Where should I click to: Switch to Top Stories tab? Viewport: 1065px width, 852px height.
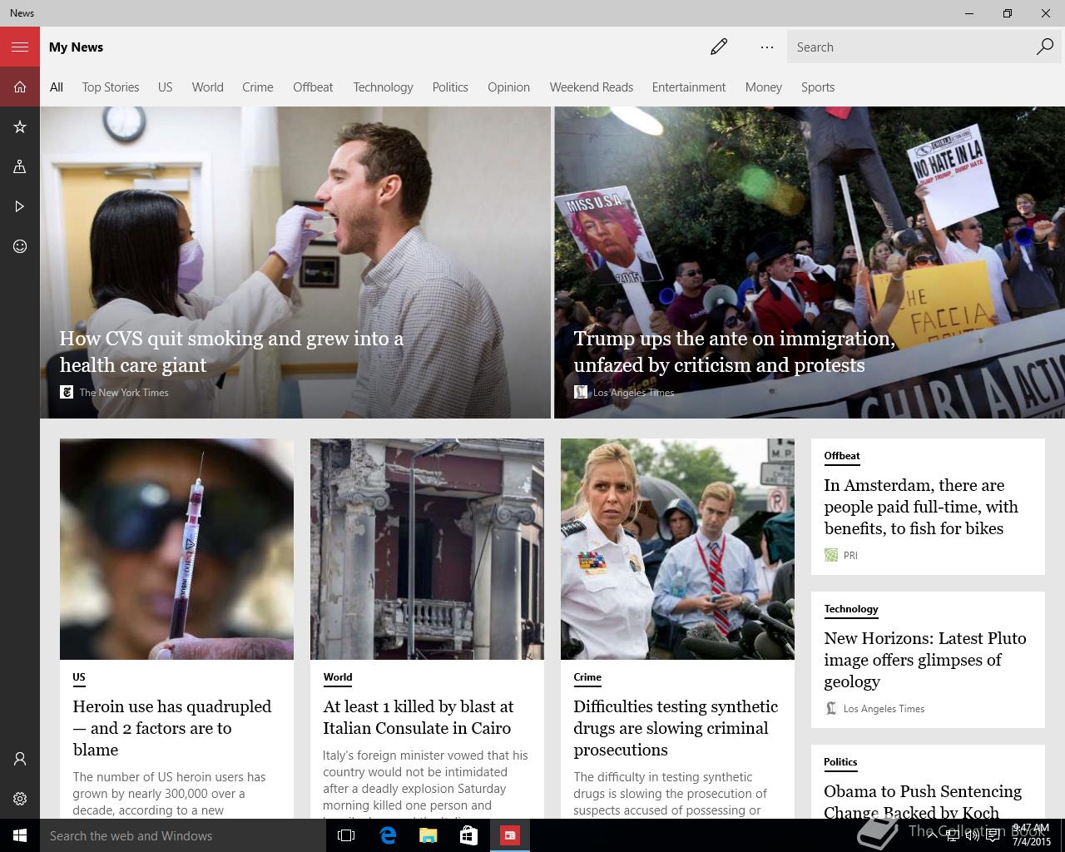(x=111, y=87)
